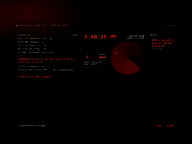Click the LOCATOR: RIRI label

pyautogui.click(x=136, y=36)
